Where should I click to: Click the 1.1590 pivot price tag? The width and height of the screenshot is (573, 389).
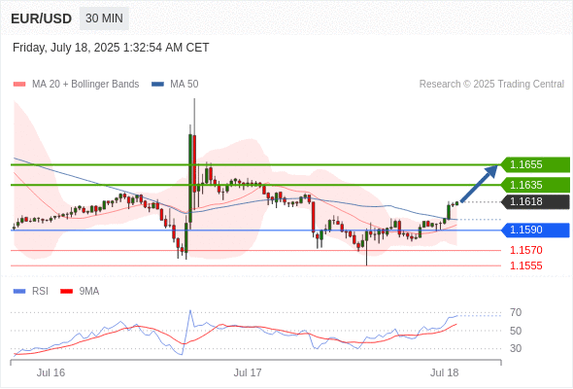[535, 230]
